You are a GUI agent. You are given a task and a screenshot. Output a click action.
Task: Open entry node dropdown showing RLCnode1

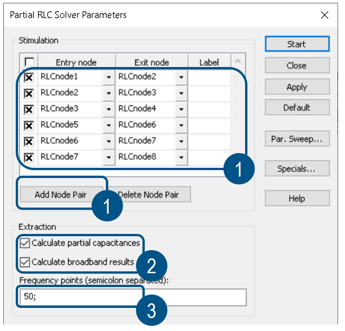(x=109, y=77)
